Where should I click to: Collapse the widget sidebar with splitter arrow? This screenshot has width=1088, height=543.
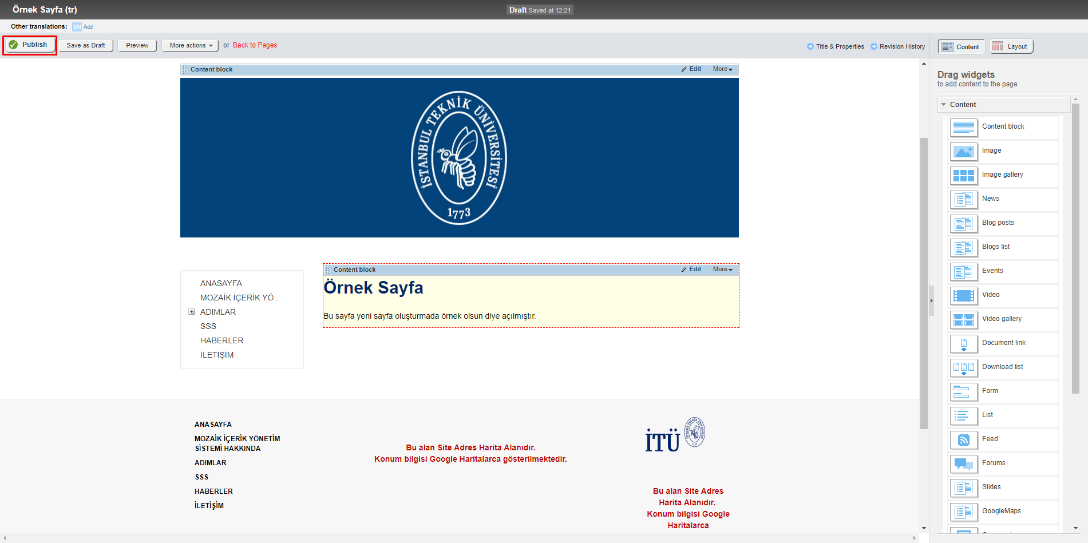[x=932, y=300]
